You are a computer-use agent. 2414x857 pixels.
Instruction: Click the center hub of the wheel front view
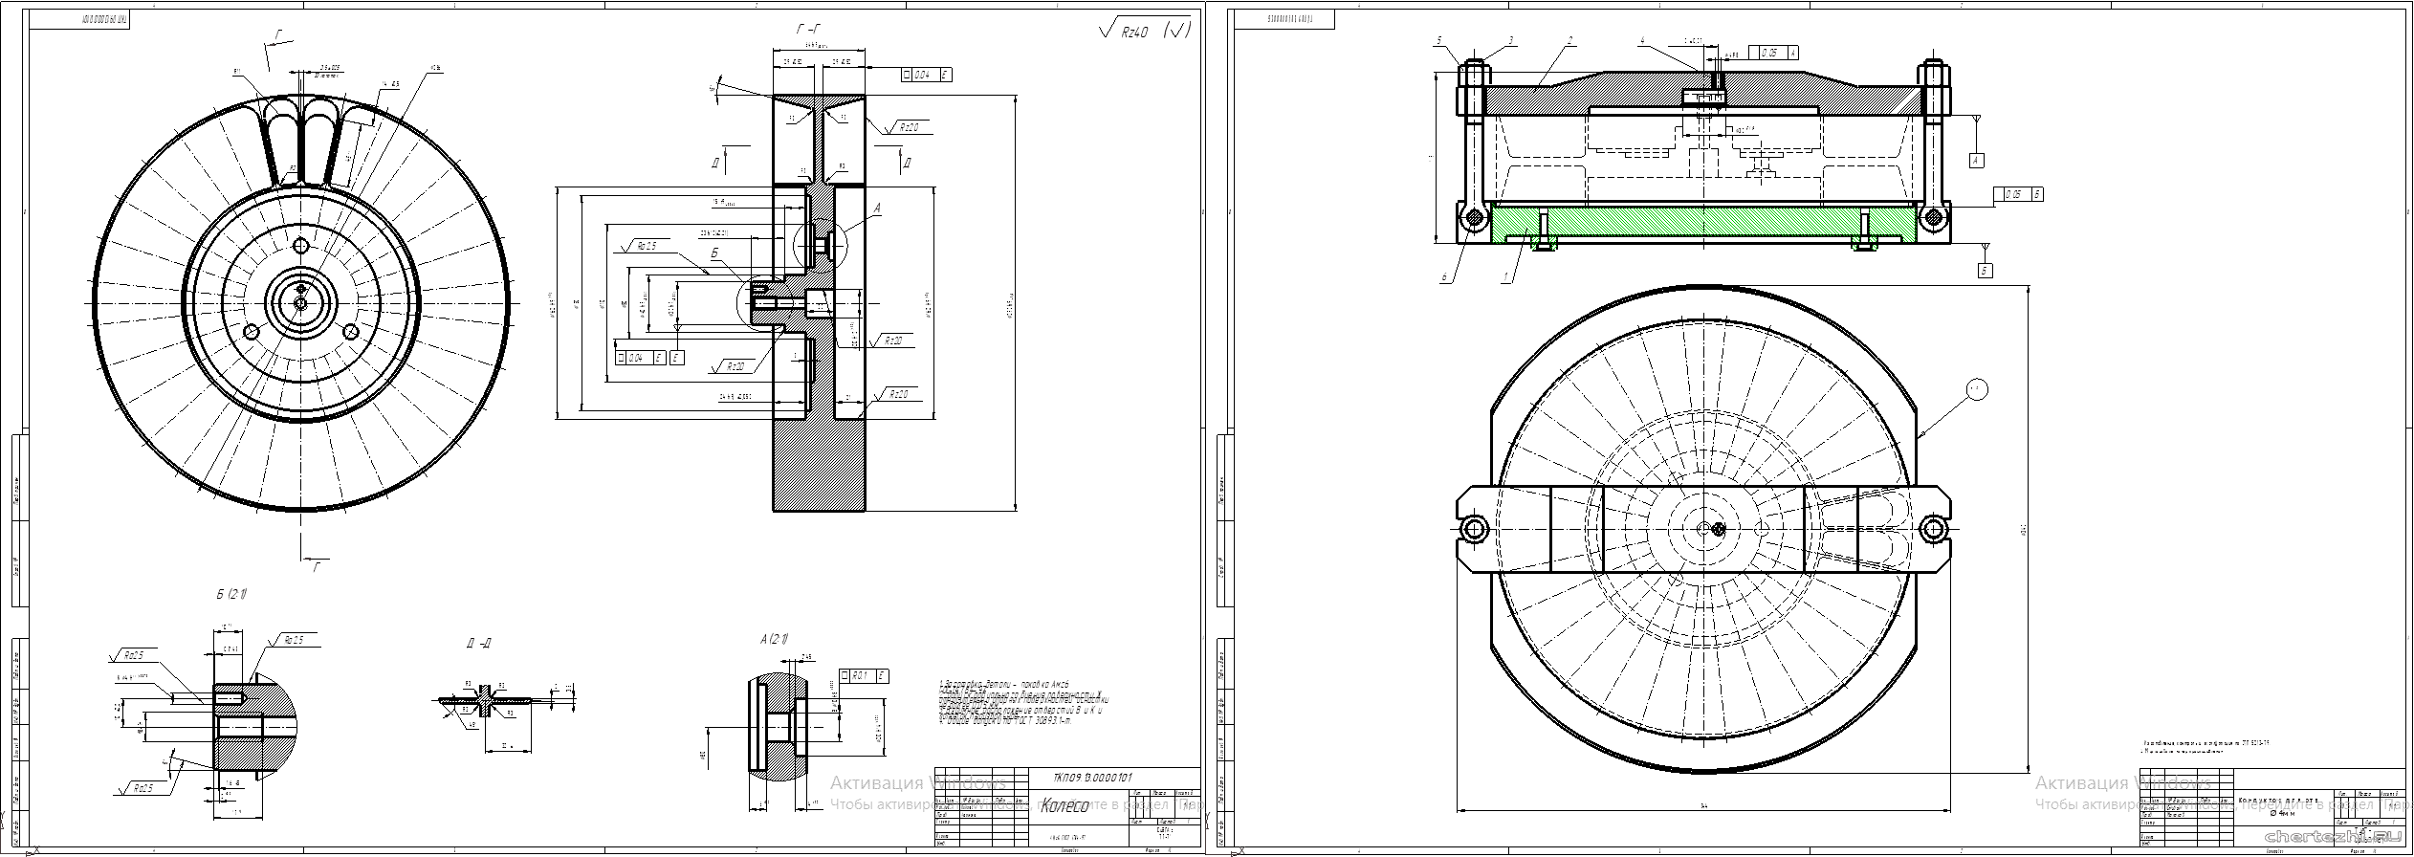click(x=301, y=303)
